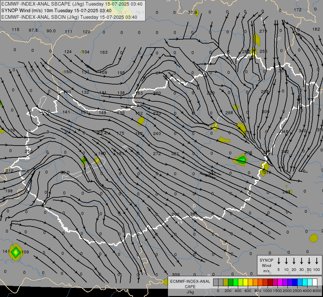Select the pure yellow CAPE legend swatch
Image resolution: width=323 pixels, height=297 pixels.
(x=245, y=282)
